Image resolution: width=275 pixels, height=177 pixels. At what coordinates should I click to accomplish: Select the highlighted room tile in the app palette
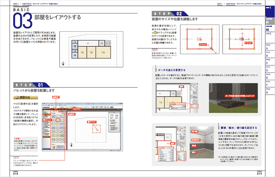pos(58,120)
